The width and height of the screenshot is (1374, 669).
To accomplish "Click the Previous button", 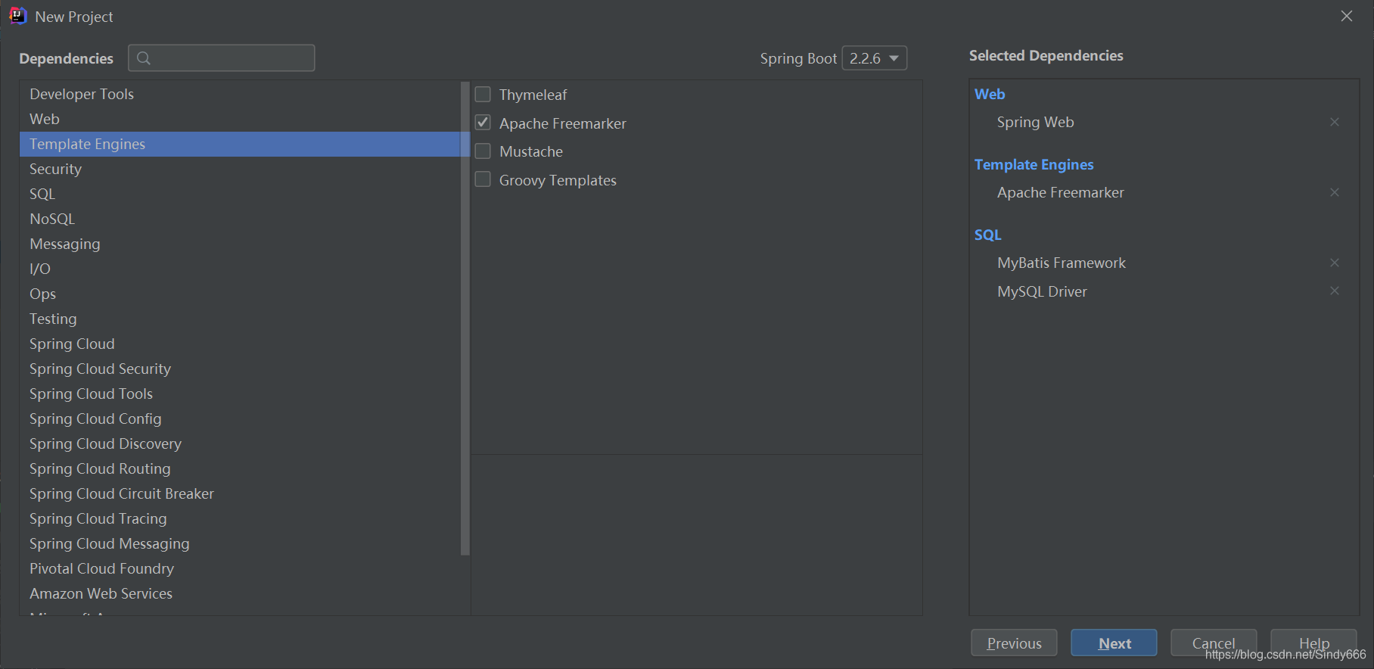I will tap(1014, 643).
